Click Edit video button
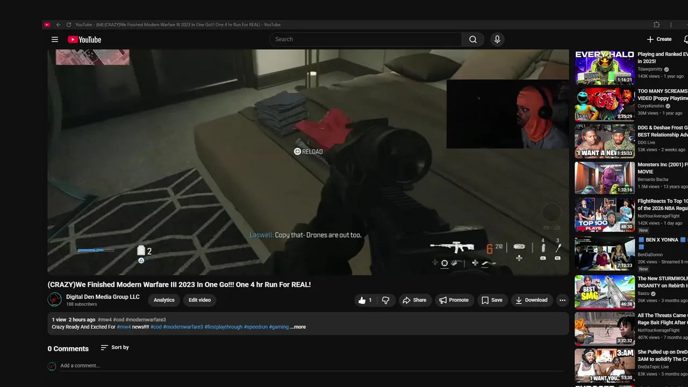Screen dimensions: 688x387 coord(199,300)
